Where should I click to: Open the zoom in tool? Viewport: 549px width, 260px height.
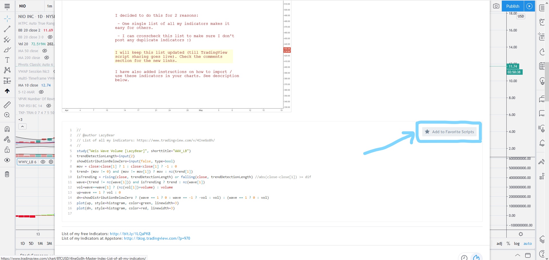coord(7,115)
